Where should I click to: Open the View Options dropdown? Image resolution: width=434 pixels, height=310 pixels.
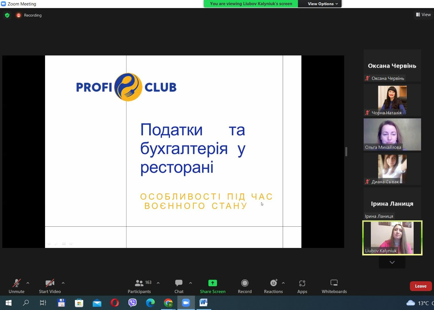coord(322,4)
